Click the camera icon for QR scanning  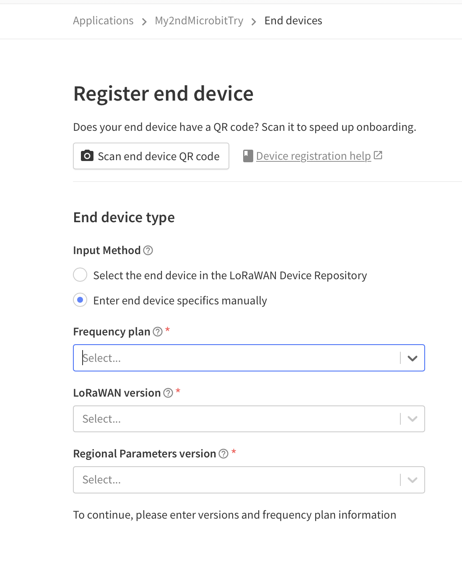pyautogui.click(x=87, y=156)
